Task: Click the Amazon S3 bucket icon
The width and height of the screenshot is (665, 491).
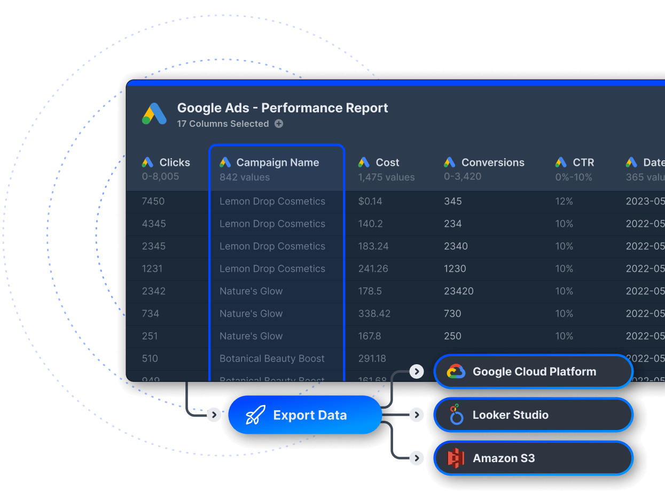Action: point(455,458)
